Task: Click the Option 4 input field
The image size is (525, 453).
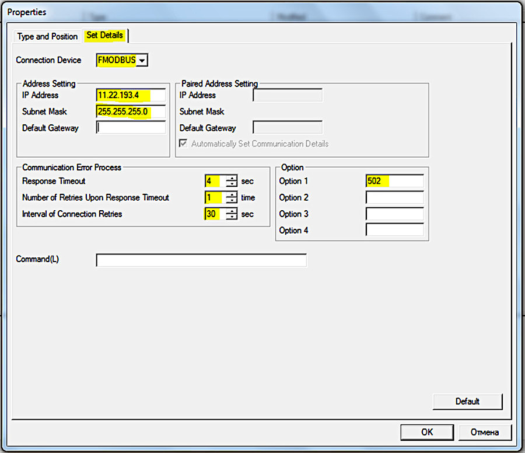Action: click(x=395, y=230)
